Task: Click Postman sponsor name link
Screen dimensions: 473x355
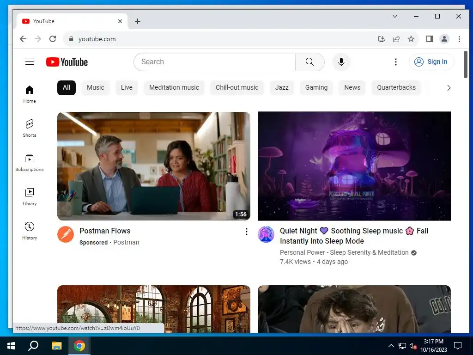Action: pos(126,242)
